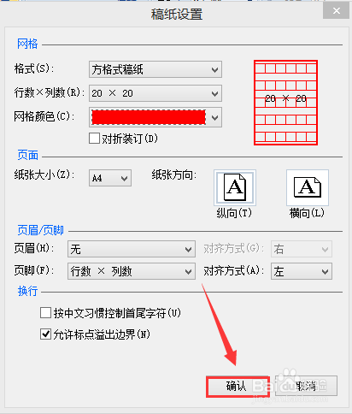352x414 pixels.
Task: Open the 纸张大小 A4 dropdown
Action: coord(110,178)
